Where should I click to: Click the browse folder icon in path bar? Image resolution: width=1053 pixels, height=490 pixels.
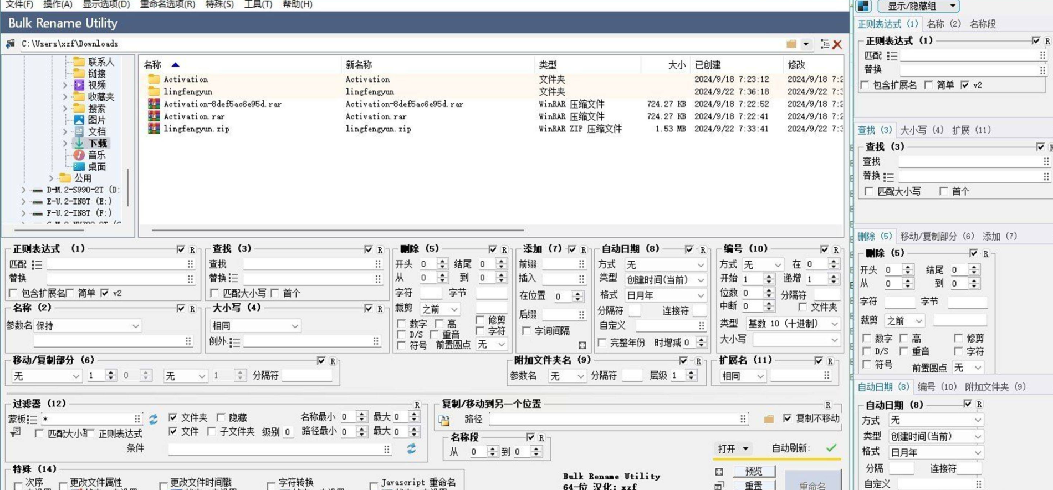(791, 44)
